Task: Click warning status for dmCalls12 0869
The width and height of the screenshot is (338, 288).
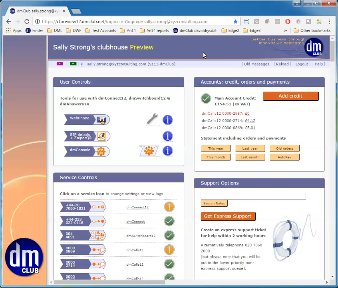Action: [x=169, y=250]
